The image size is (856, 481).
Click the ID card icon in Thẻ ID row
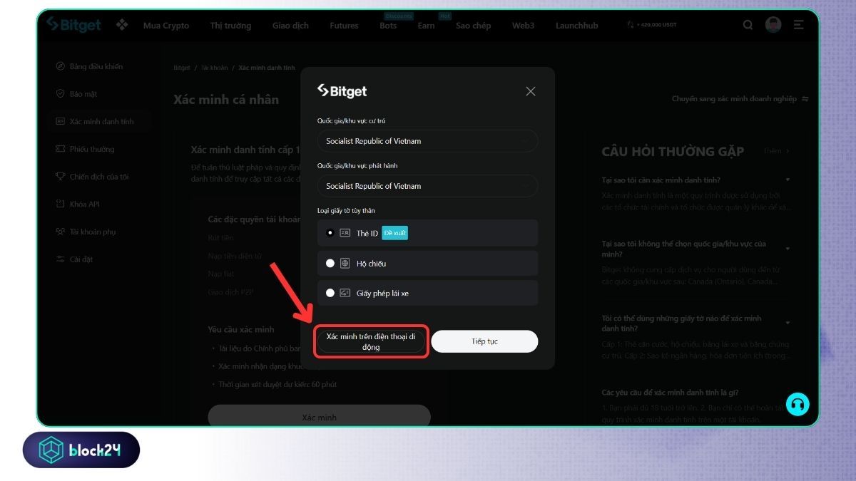[345, 233]
